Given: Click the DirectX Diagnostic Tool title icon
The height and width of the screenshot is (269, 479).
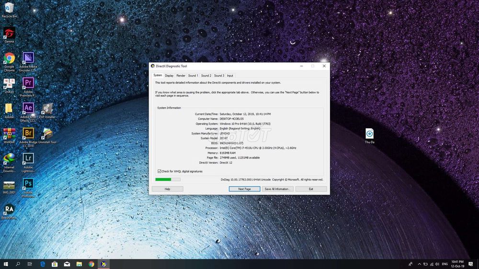Looking at the screenshot, I should [x=153, y=66].
